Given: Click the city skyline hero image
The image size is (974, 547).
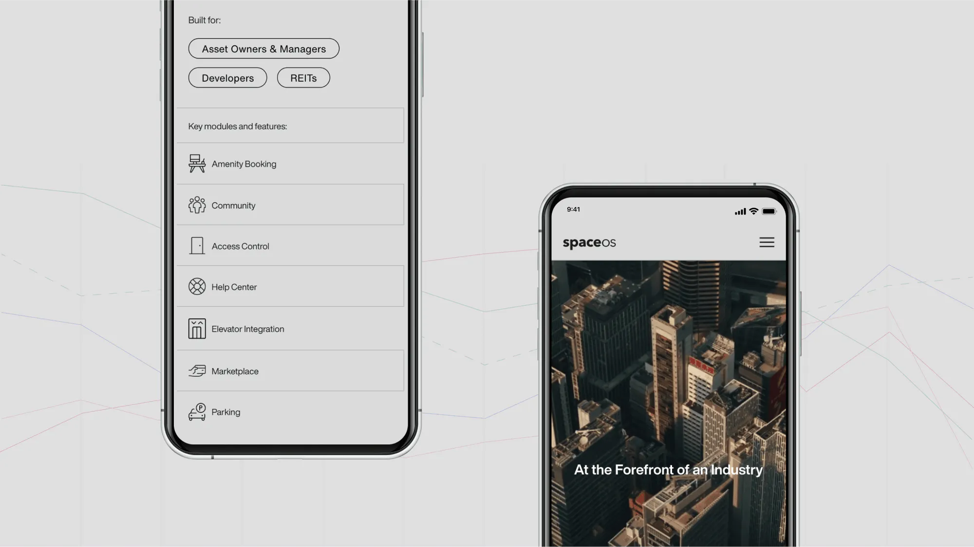Looking at the screenshot, I should tap(668, 370).
